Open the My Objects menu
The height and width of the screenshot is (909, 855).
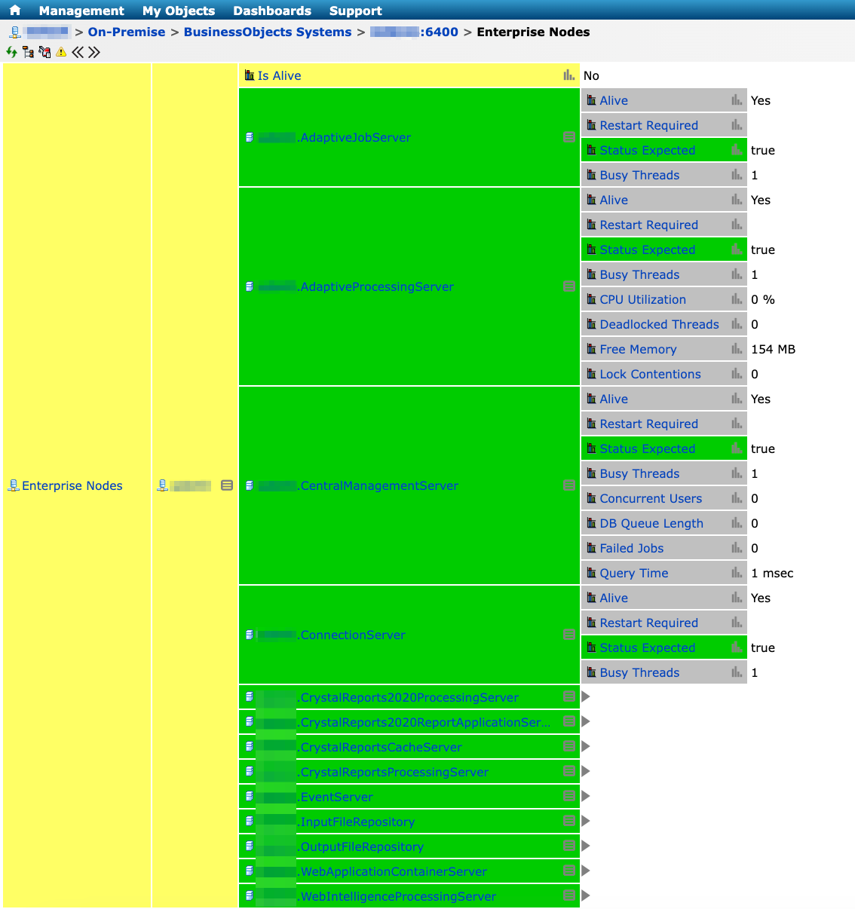[x=179, y=11]
